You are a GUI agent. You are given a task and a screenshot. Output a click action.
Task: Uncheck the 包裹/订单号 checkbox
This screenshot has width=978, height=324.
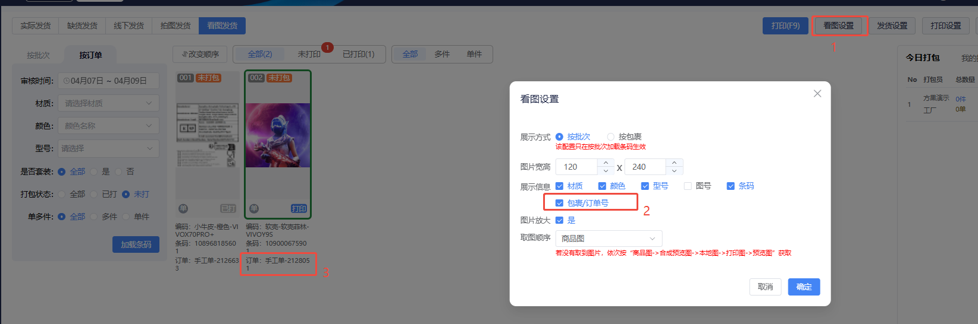559,203
